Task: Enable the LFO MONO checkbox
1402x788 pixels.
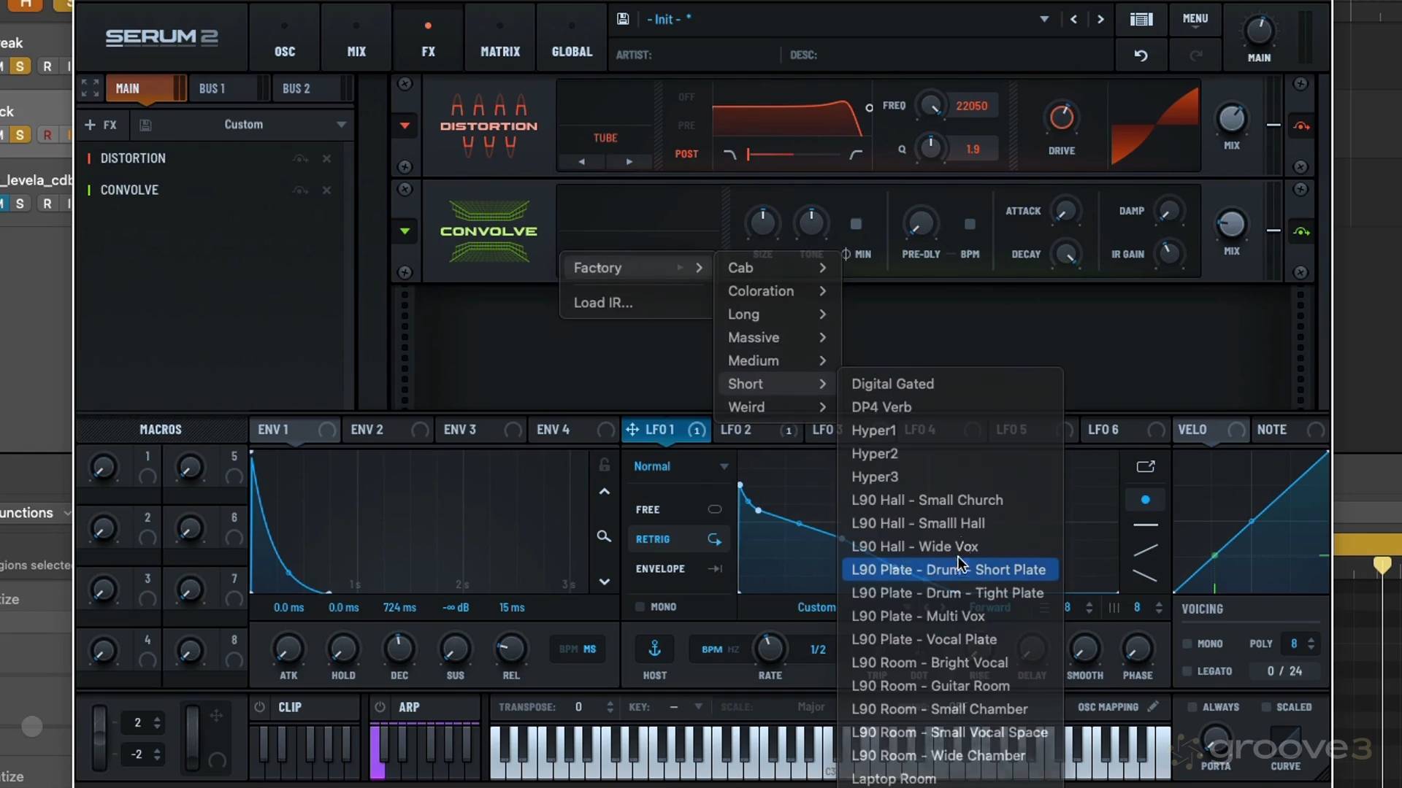Action: (640, 606)
